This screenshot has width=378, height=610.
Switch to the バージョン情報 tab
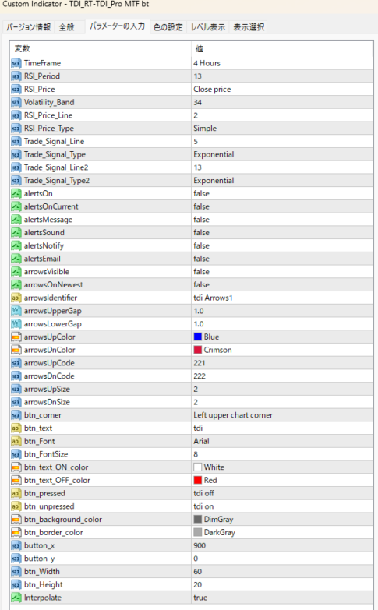click(x=28, y=26)
